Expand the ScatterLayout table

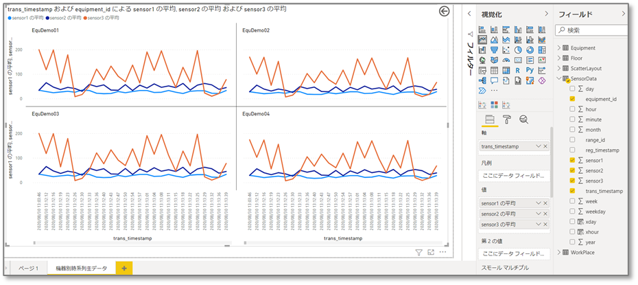click(x=559, y=68)
